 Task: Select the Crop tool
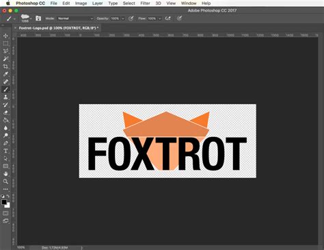[x=5, y=66]
